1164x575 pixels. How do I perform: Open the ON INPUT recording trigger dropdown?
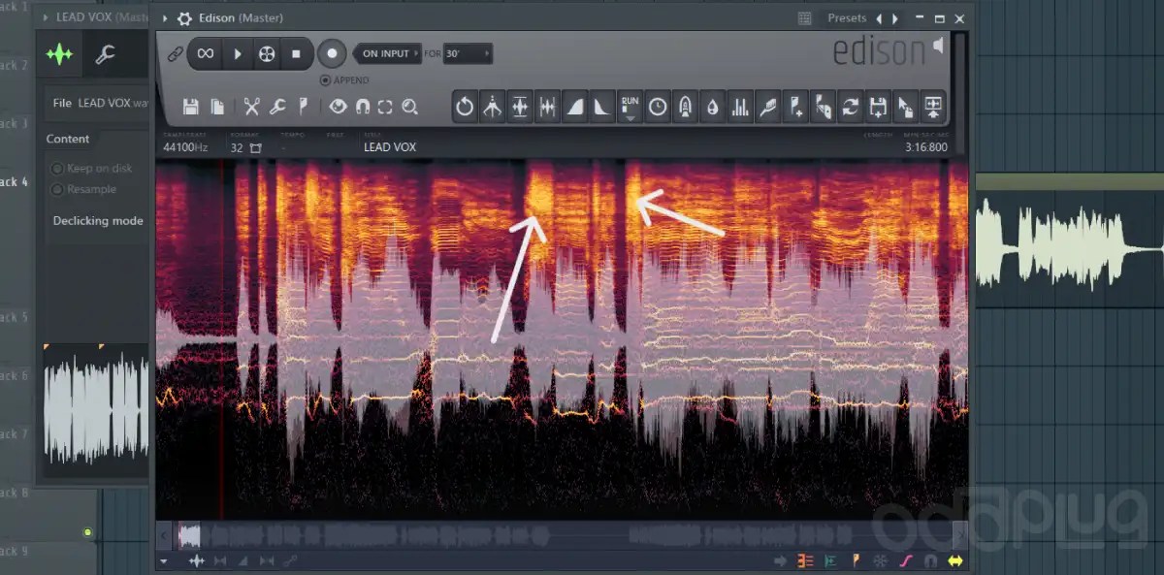[x=387, y=53]
